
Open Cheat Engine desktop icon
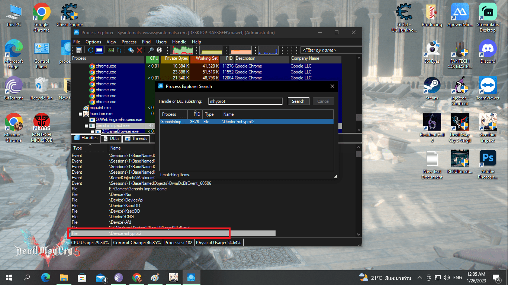coord(70,15)
